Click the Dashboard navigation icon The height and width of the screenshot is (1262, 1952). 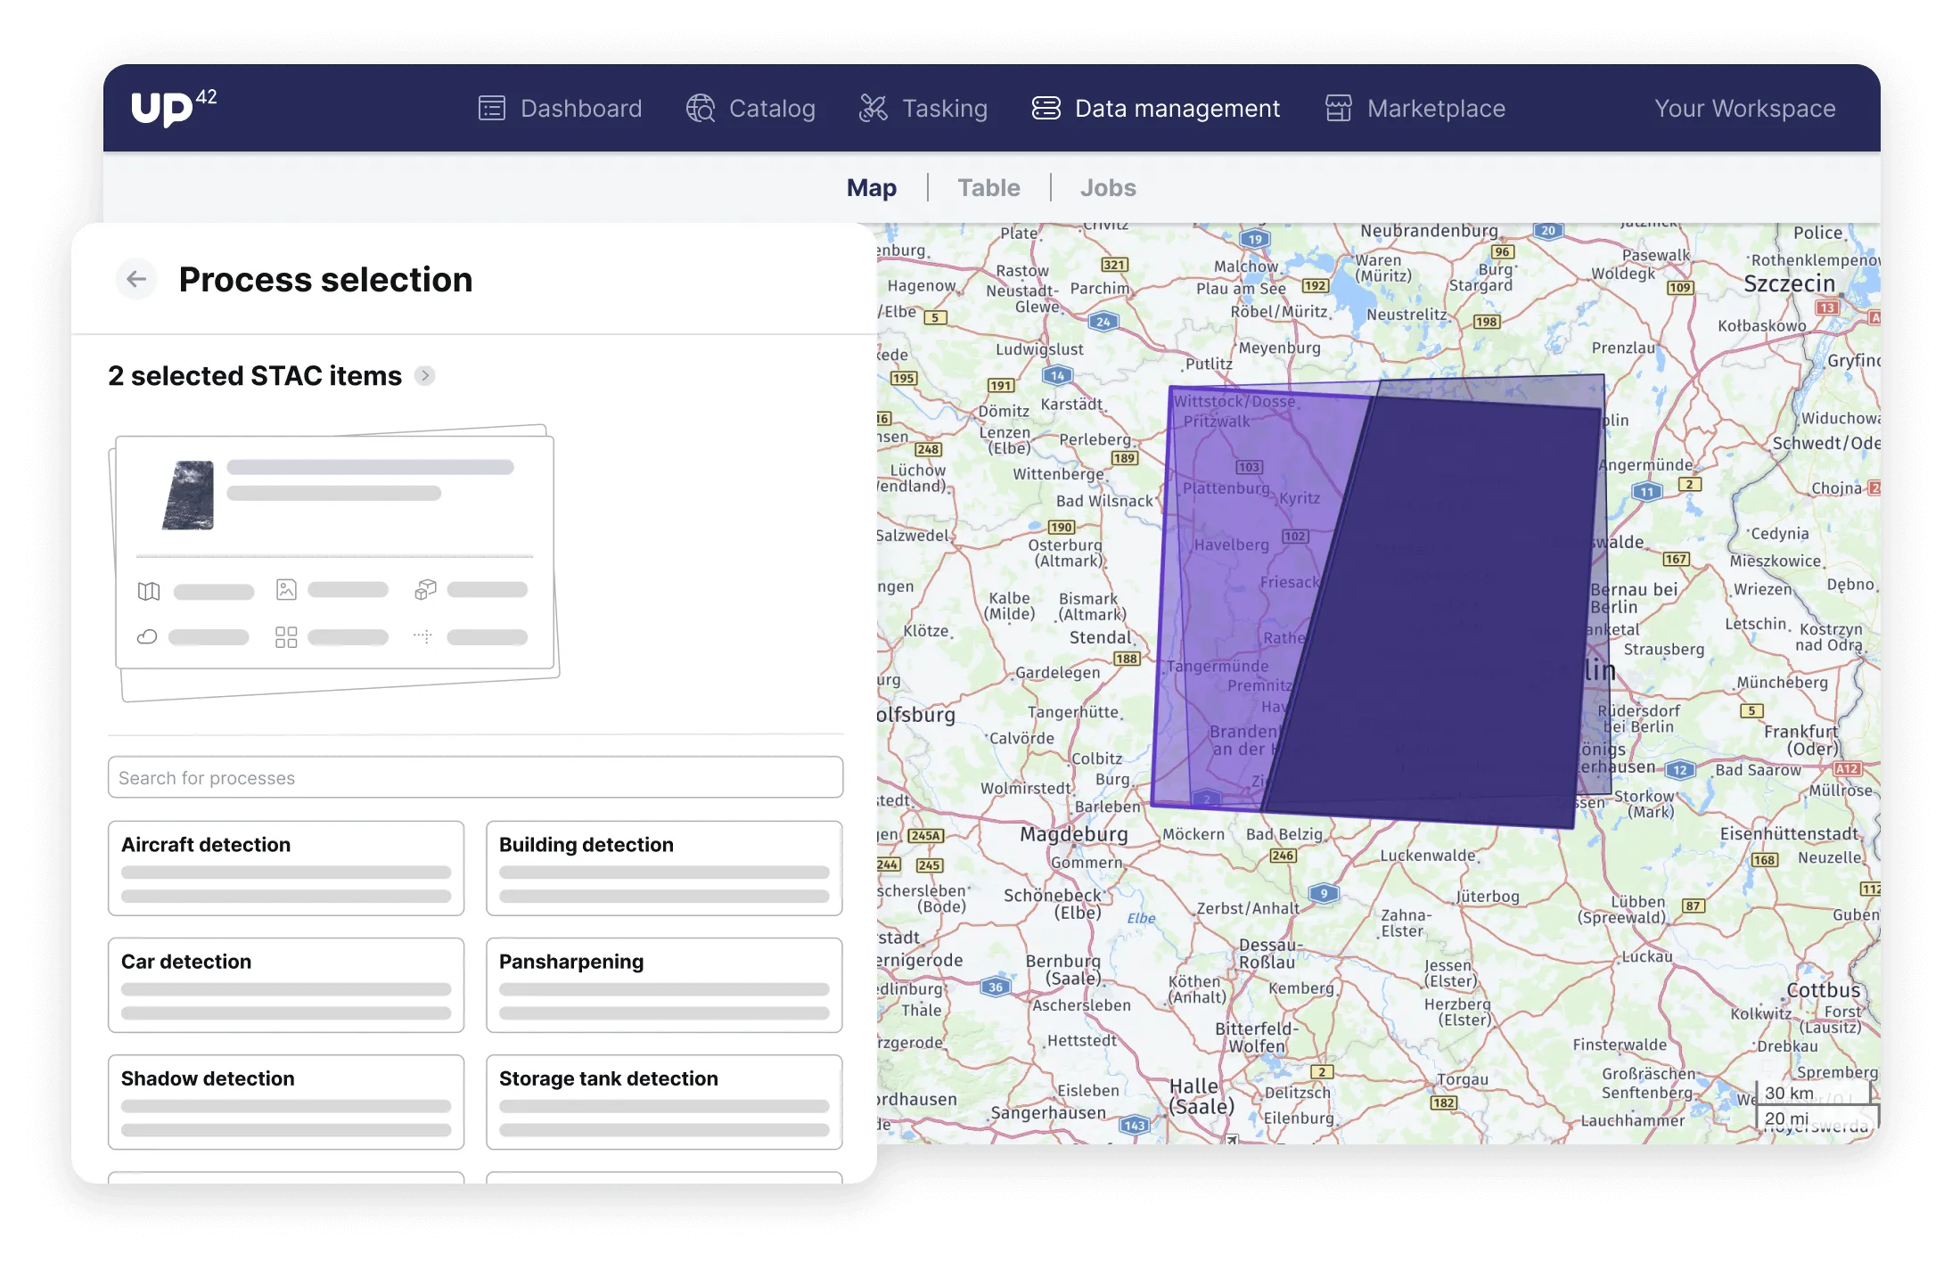pyautogui.click(x=491, y=108)
